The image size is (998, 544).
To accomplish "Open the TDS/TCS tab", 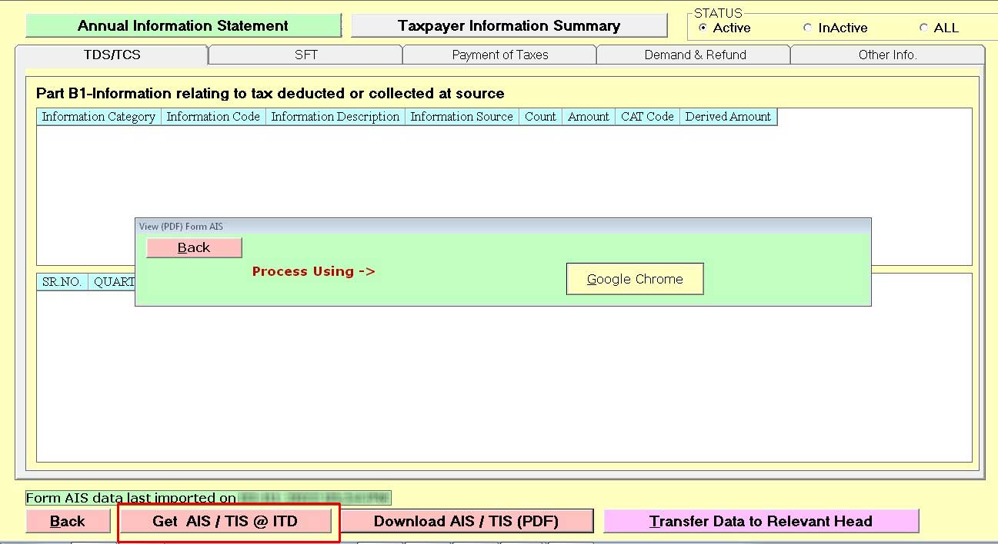I will pos(112,55).
